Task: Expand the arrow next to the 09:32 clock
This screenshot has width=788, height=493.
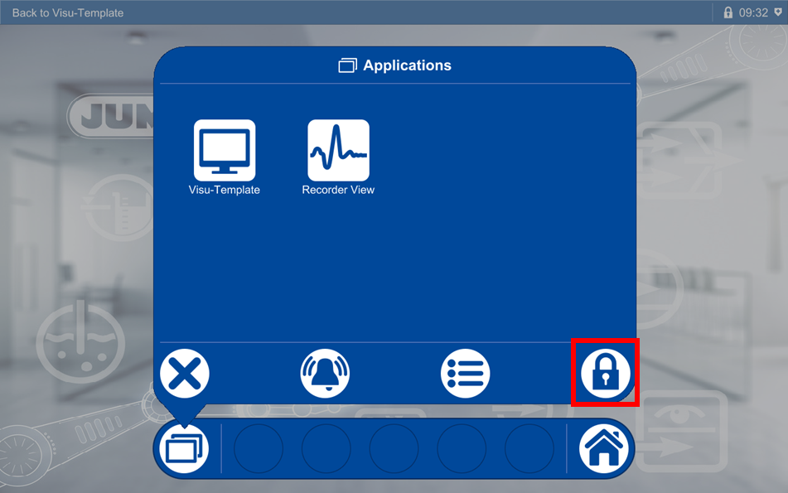Action: 778,12
